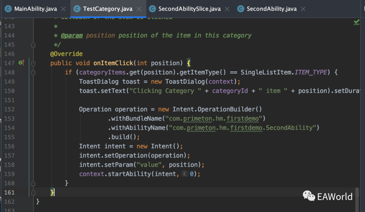
Task: Click the SecondAbility.java class file icon
Action: pos(241,9)
